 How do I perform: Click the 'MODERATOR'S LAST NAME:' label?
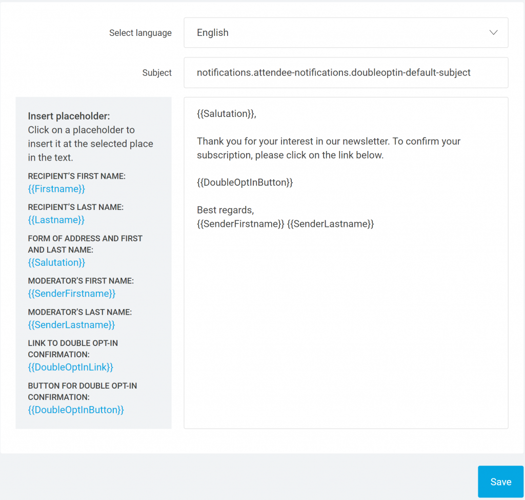point(79,312)
